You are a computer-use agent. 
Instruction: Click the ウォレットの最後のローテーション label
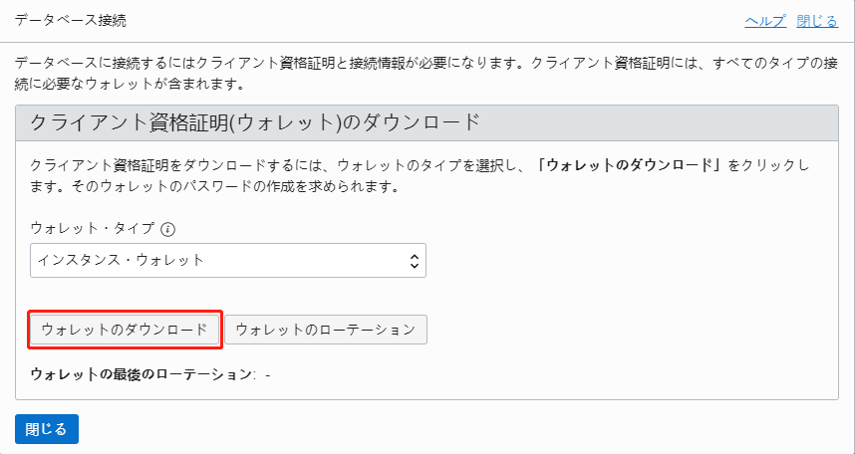[142, 374]
